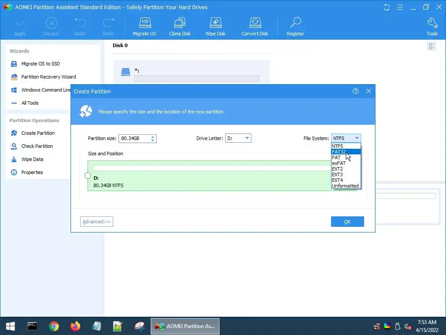446x335 pixels.
Task: Launch Chrome from the taskbar
Action: point(54,326)
